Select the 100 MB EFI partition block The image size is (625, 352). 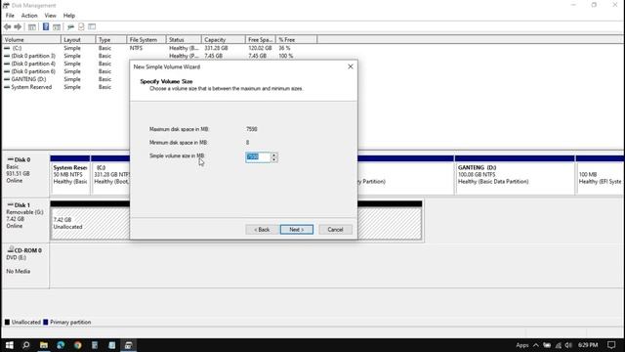coord(600,175)
